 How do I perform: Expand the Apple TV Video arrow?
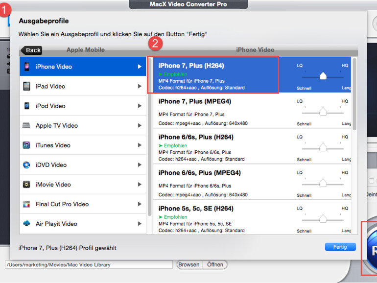tap(140, 125)
